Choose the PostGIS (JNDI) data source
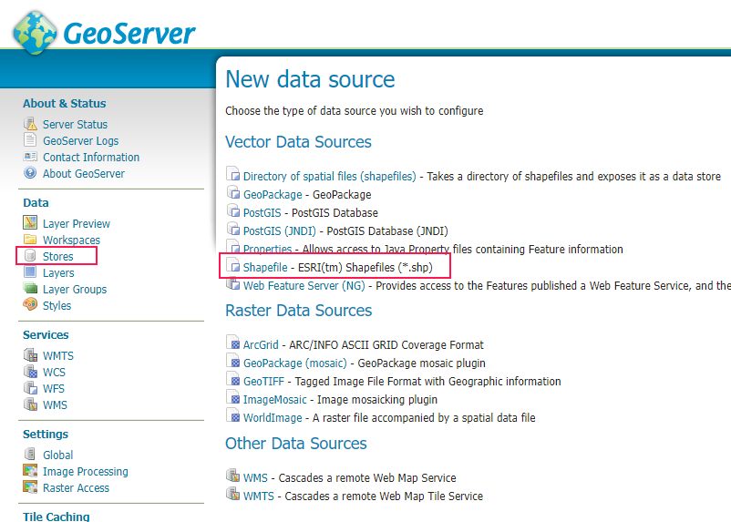Viewport: 731px width, 522px height. click(x=280, y=231)
